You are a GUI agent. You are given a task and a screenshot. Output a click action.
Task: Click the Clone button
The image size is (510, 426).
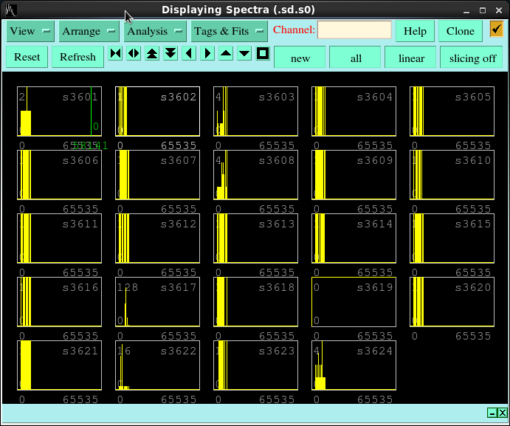[460, 31]
